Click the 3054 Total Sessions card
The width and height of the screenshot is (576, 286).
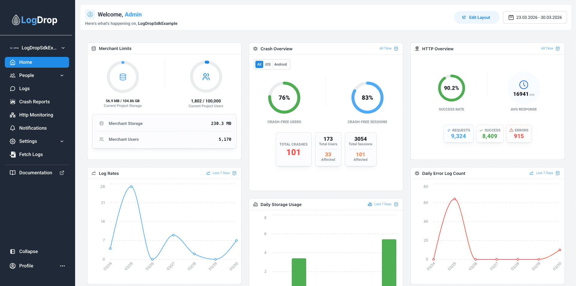[361, 149]
